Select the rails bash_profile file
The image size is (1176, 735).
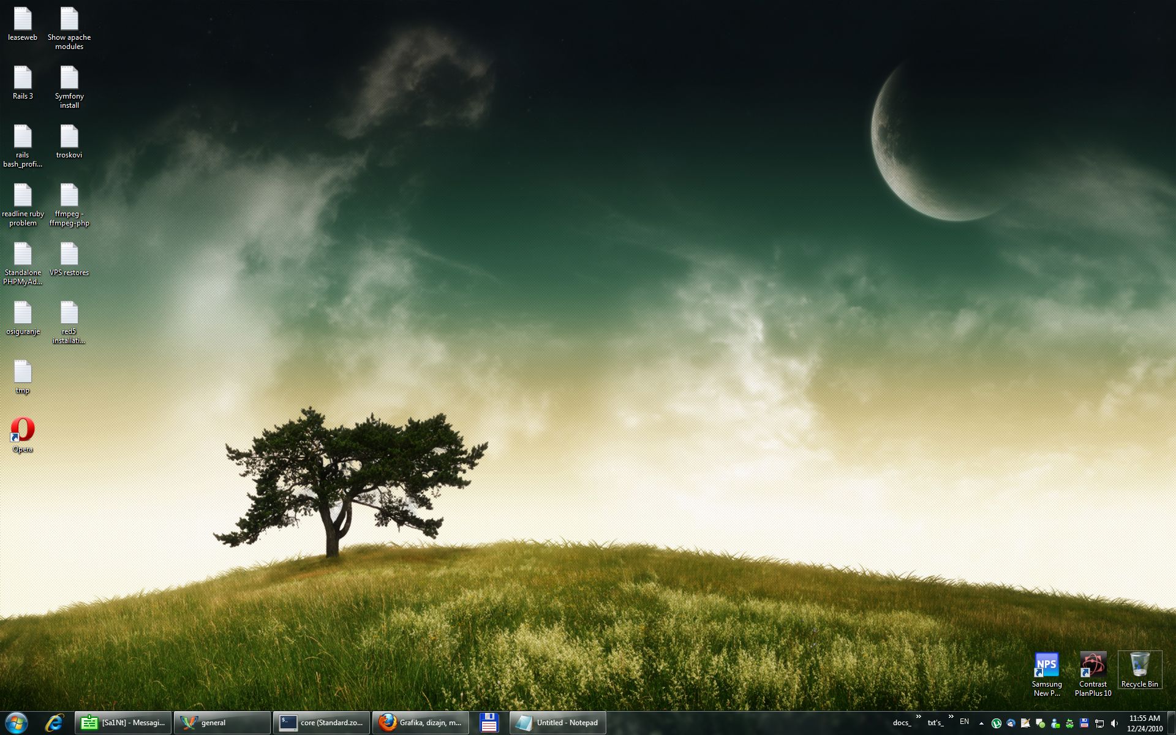23,146
